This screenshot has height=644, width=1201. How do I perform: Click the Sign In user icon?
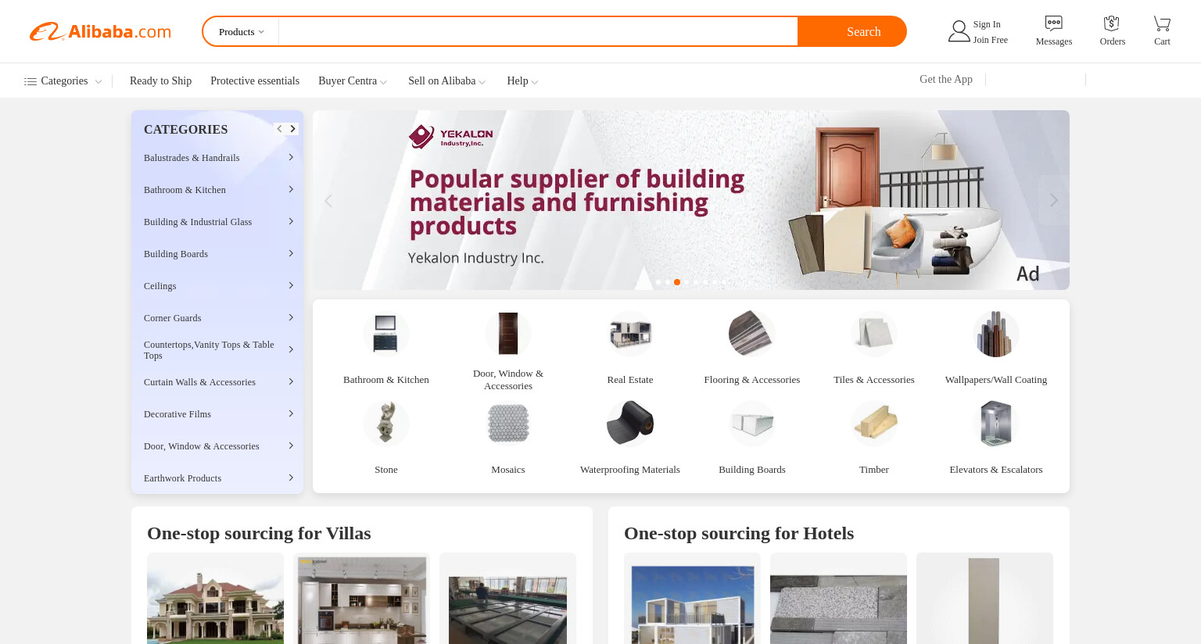tap(959, 31)
